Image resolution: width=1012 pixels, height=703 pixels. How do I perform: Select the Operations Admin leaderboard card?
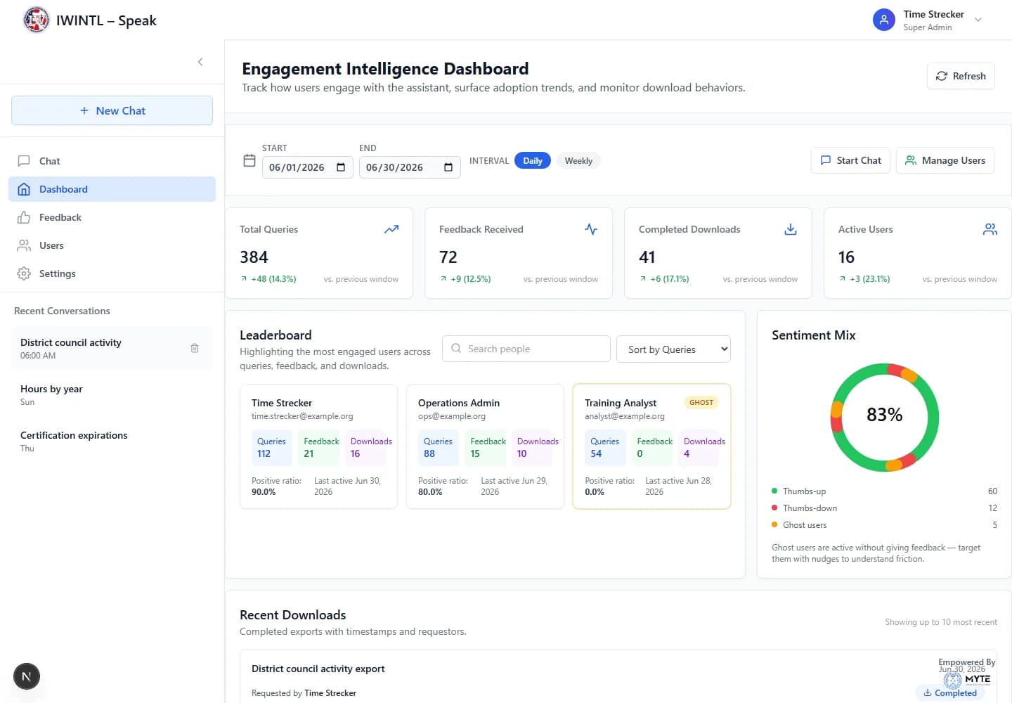click(485, 446)
